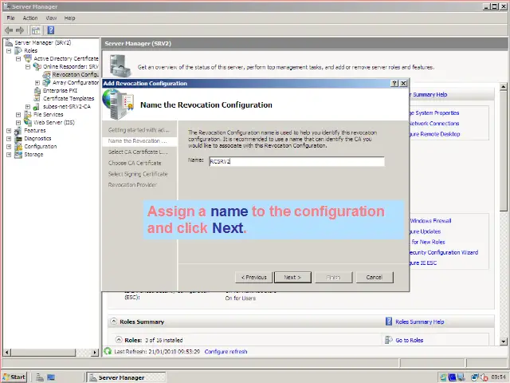510x383 pixels.
Task: Collapse the Online Responder node
Action: (28, 67)
